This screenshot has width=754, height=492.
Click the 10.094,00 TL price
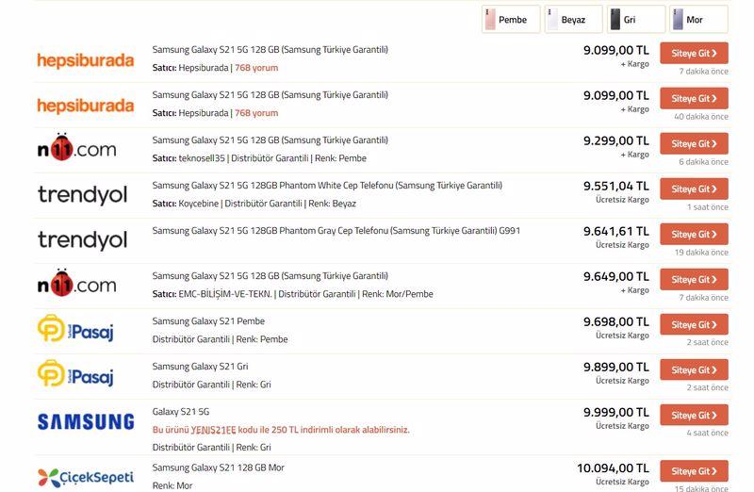pyautogui.click(x=614, y=467)
